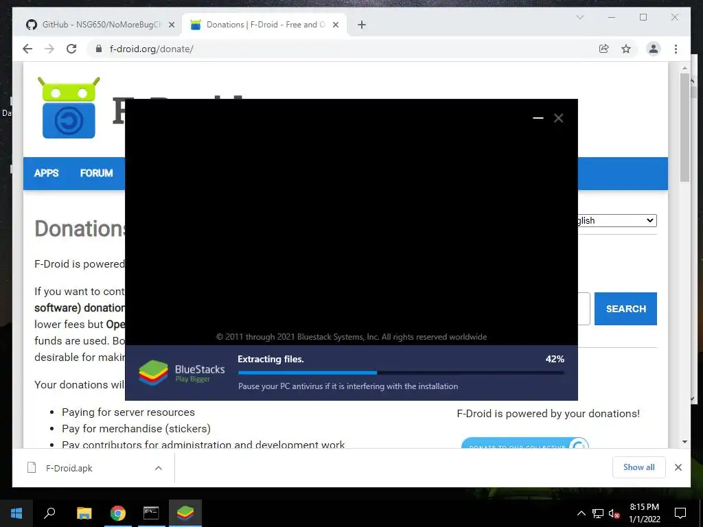This screenshot has height=527, width=703.
Task: Click the 'Donate to our collective' button
Action: (x=525, y=443)
